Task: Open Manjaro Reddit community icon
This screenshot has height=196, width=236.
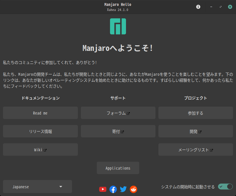Action: tap(134, 189)
